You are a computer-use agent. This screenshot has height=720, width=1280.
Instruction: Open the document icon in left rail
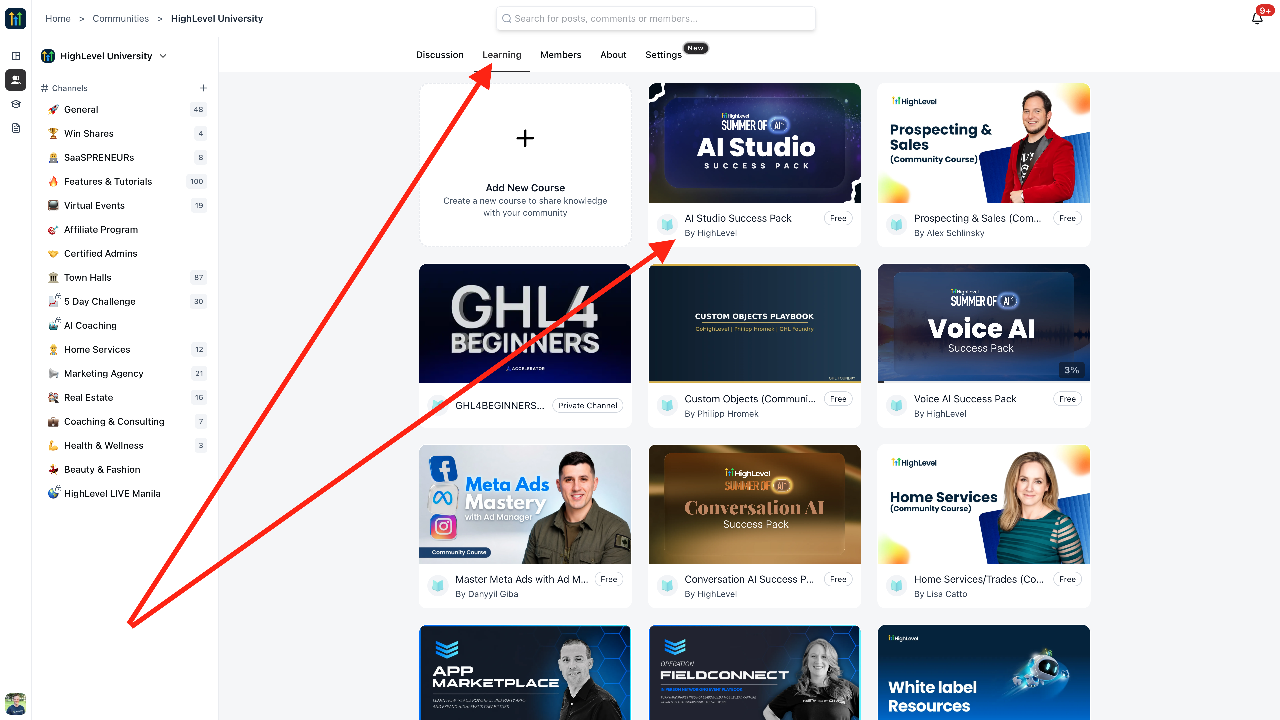(x=16, y=128)
